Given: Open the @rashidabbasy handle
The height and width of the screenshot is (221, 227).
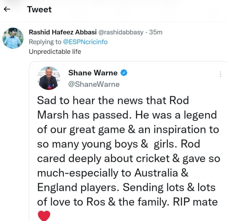Looking at the screenshot, I should coord(121,32).
